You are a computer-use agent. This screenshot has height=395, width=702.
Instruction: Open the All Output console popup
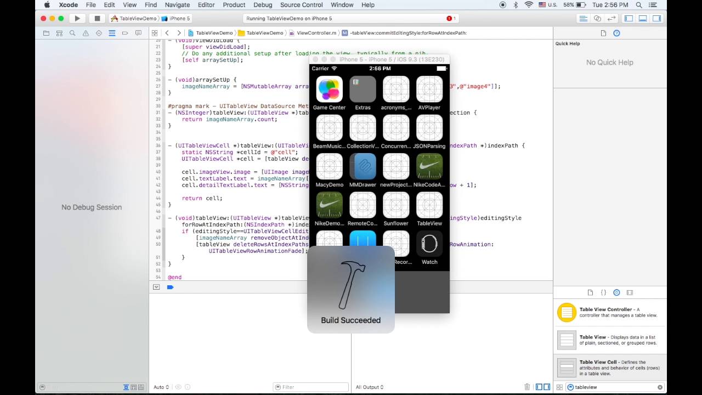pos(370,387)
